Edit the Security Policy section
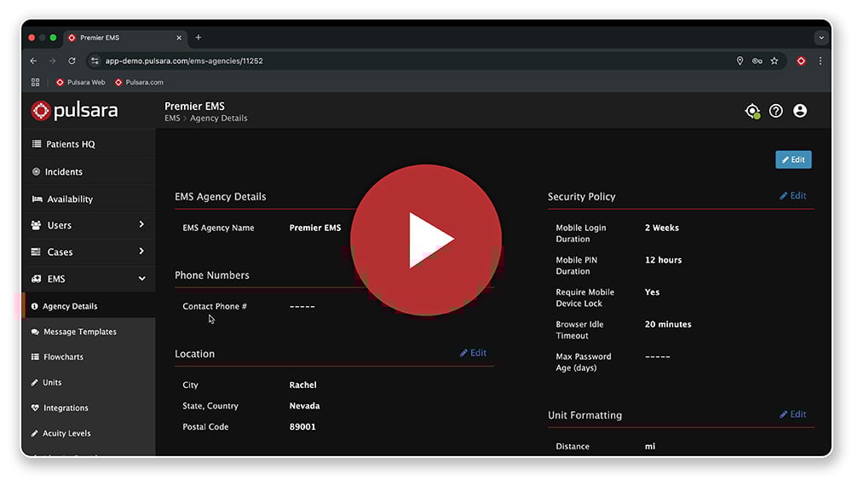 coord(792,196)
